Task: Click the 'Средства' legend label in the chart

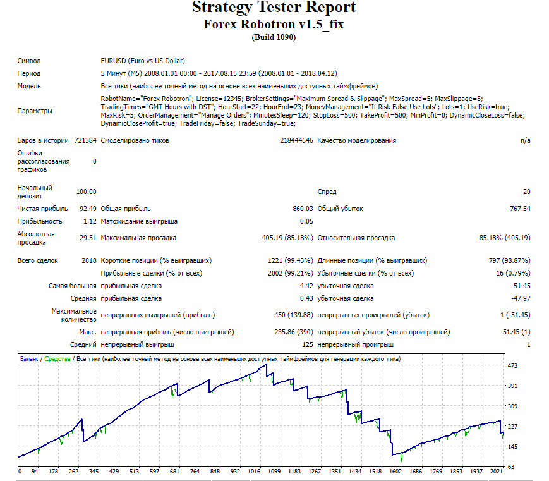Action: (57, 359)
